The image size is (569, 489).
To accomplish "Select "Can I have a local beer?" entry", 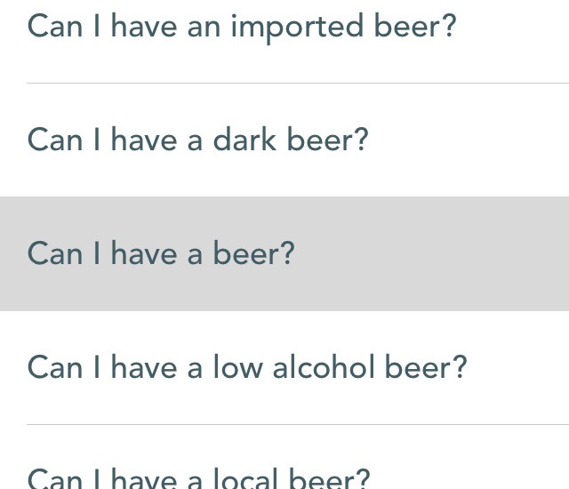I will (198, 477).
